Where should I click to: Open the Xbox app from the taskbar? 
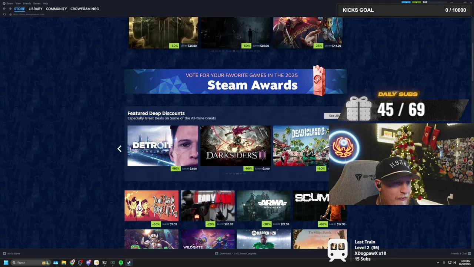coord(113,263)
